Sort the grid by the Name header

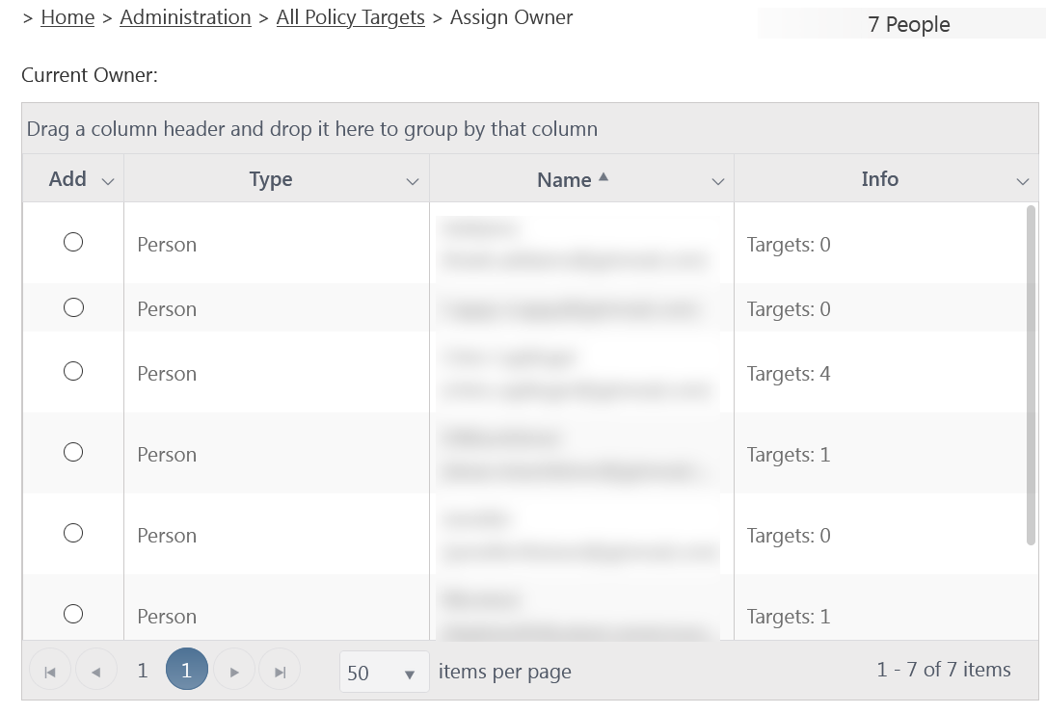[564, 180]
